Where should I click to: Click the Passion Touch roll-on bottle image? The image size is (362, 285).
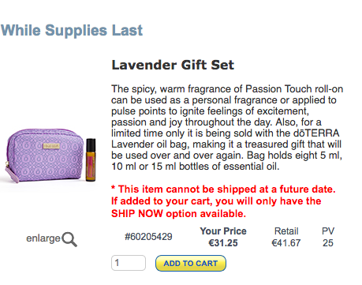91,159
